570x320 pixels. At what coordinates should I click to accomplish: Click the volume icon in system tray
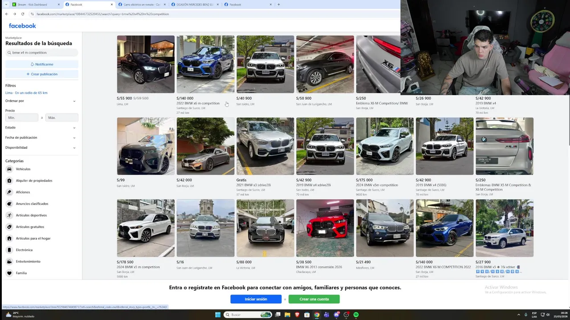point(547,315)
